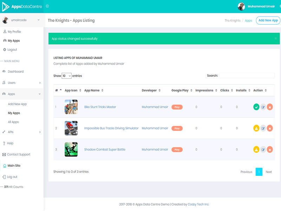Open Contact Support from the sidebar

pos(18,154)
